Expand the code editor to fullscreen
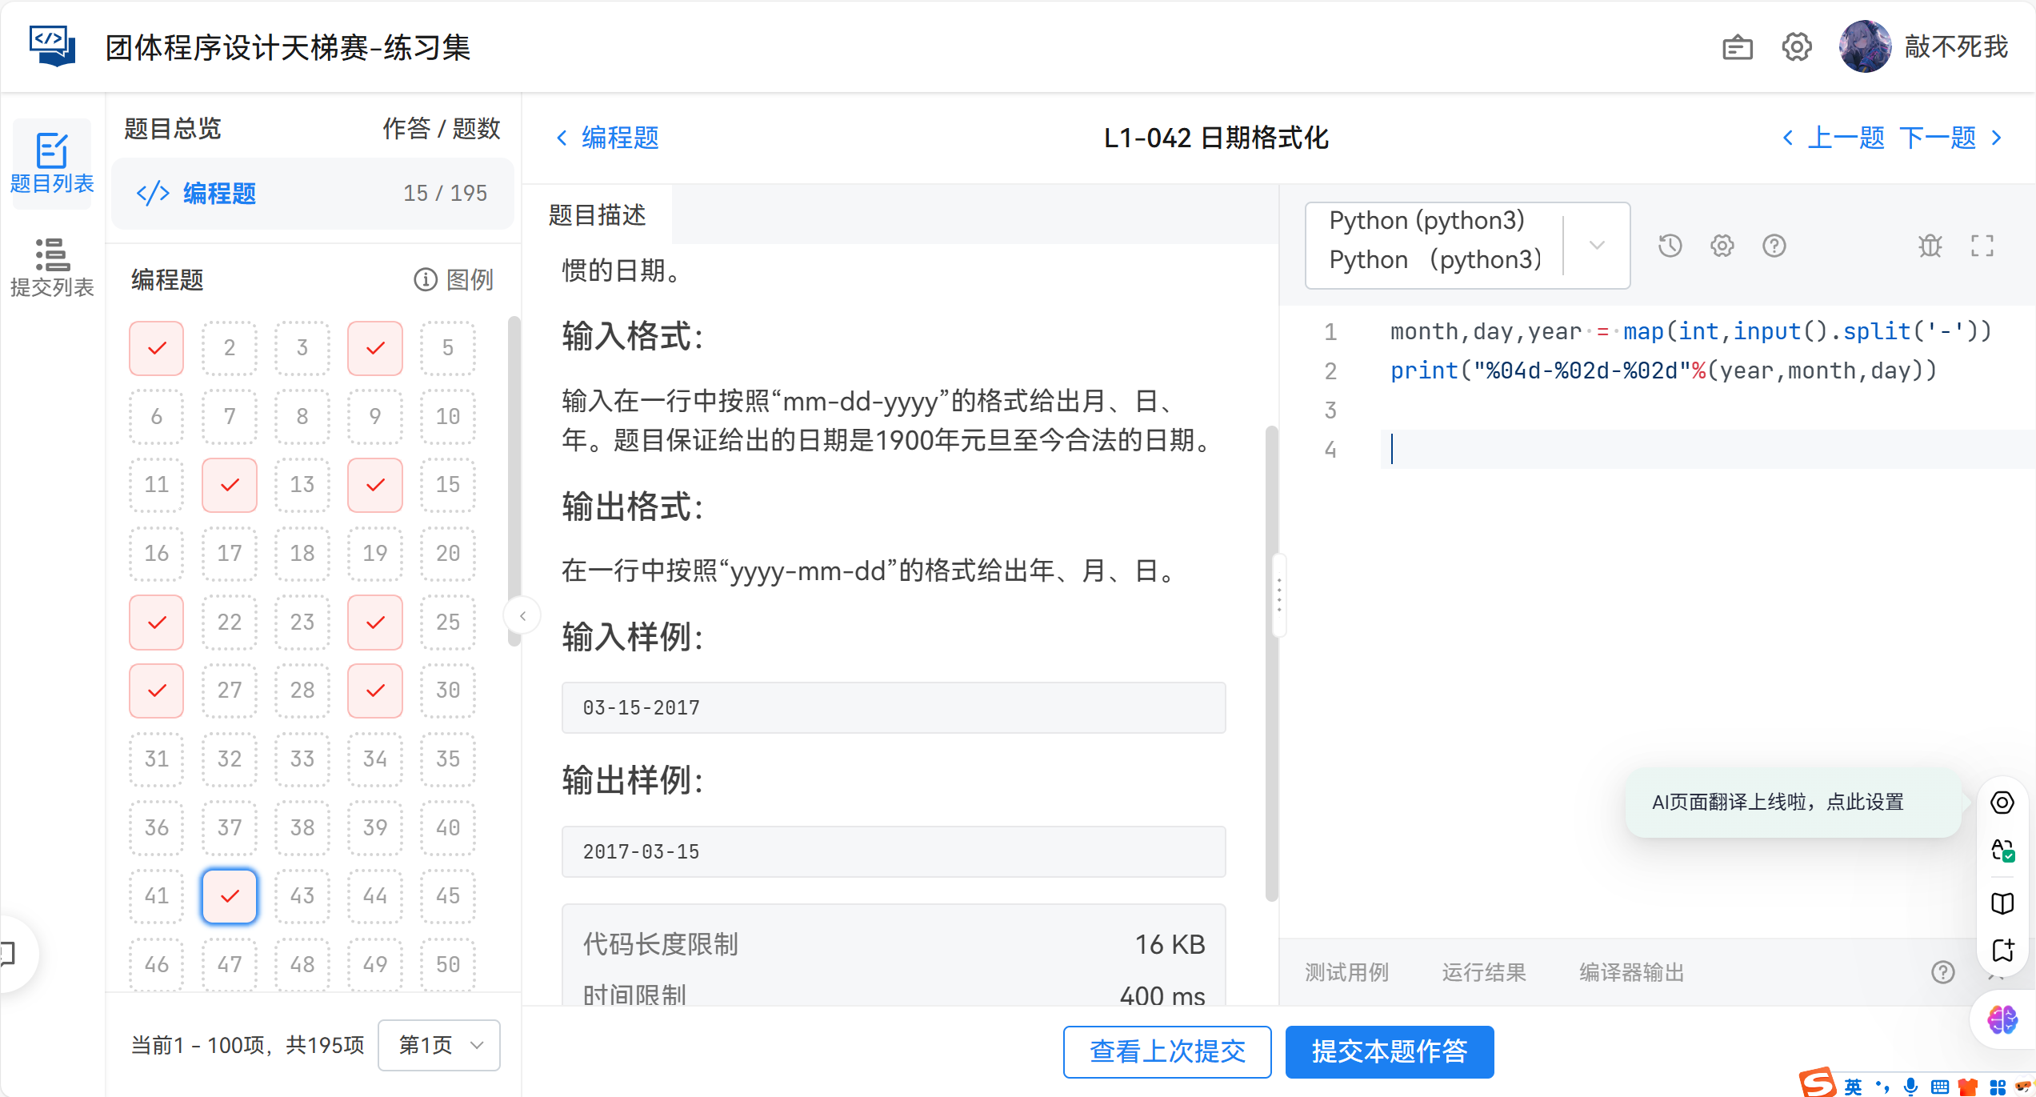 [1983, 246]
